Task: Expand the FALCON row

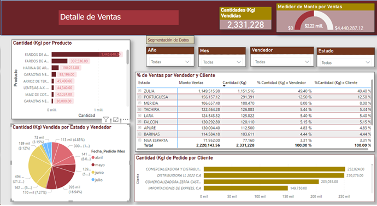Action: coord(140,122)
